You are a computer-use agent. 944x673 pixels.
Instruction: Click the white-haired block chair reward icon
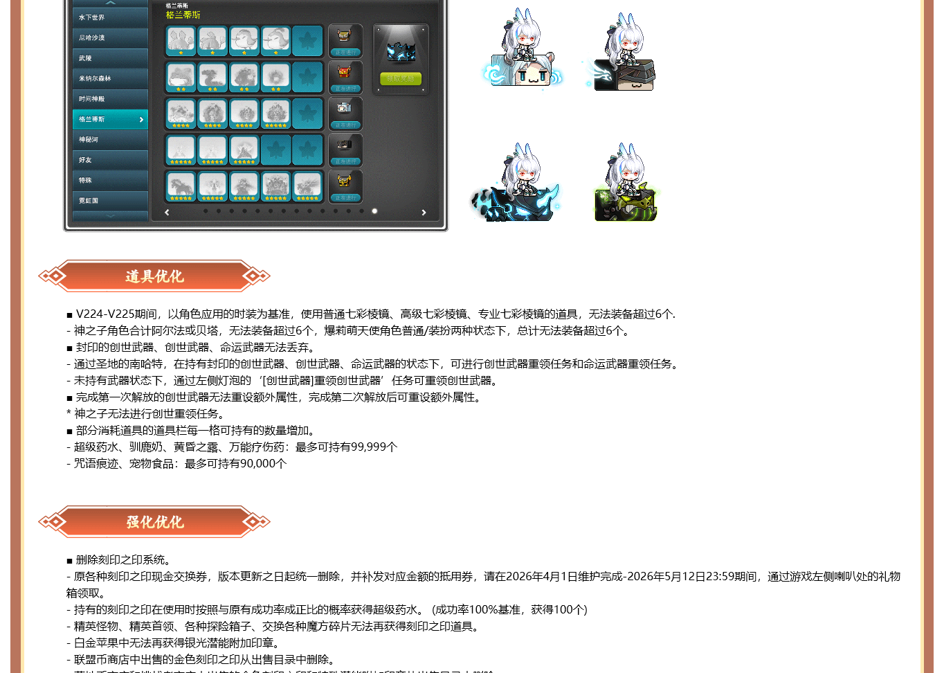[x=523, y=52]
